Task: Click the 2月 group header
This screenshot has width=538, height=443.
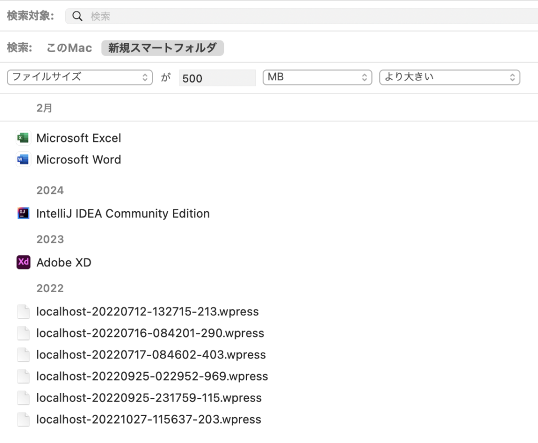Action: click(44, 108)
